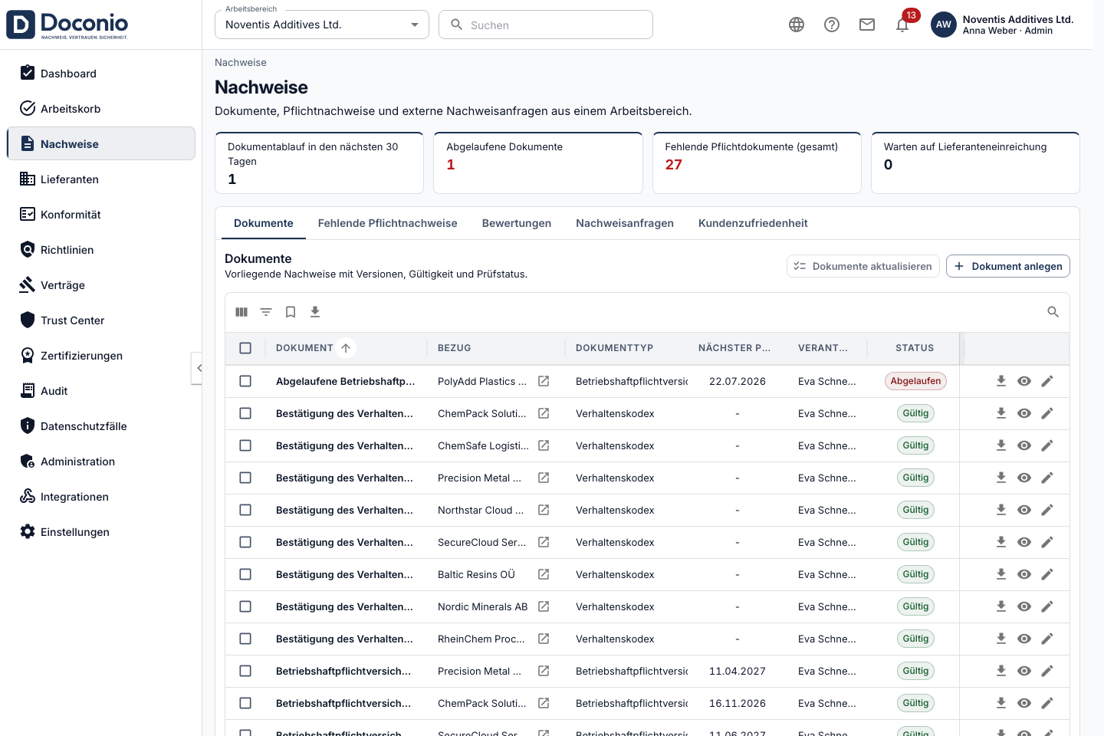Open Lieferanten in the sidebar
The width and height of the screenshot is (1104, 736).
coord(101,179)
